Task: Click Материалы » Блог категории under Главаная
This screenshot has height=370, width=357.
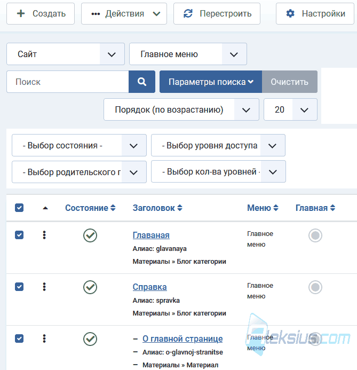Action: (179, 262)
